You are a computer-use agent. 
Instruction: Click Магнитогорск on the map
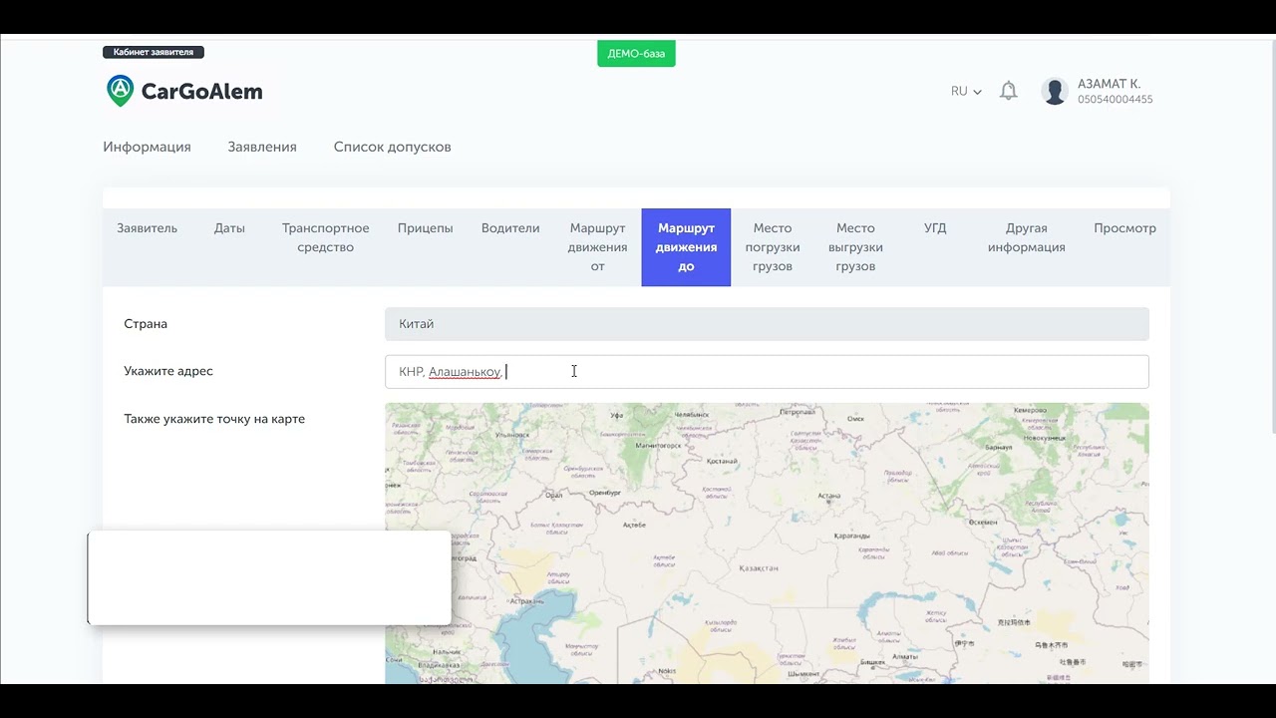pos(658,446)
